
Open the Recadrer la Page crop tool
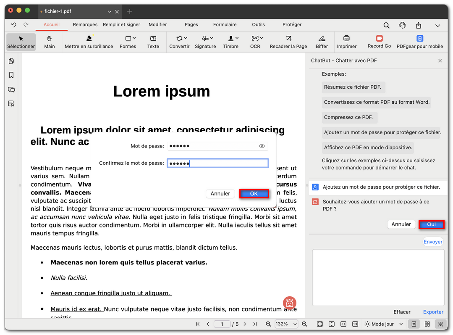point(288,42)
